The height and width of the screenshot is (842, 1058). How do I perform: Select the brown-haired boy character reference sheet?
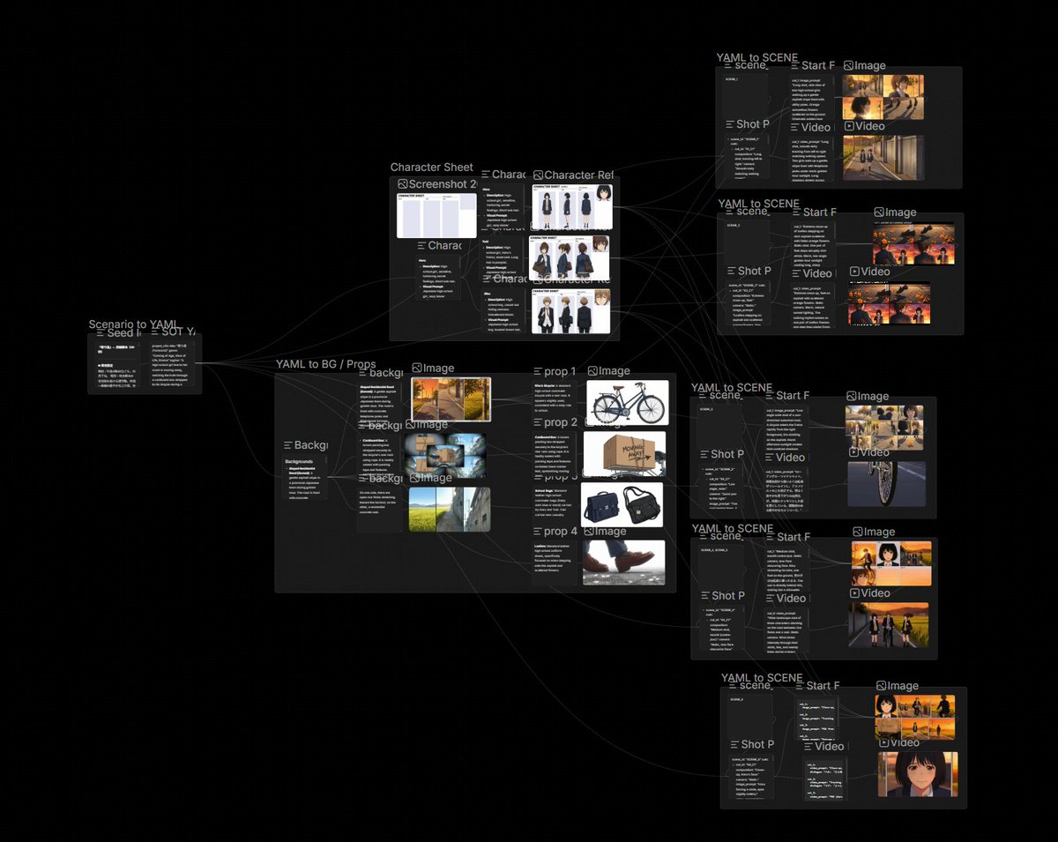point(570,310)
